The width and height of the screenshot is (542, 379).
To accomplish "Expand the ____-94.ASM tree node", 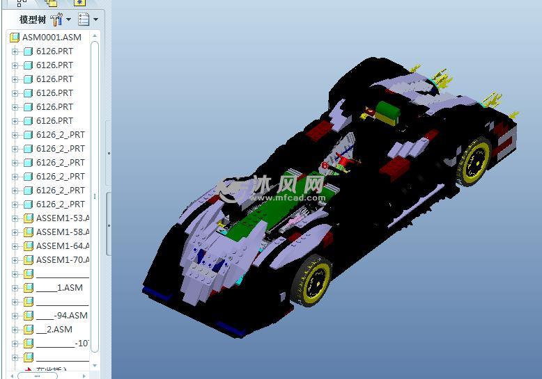I will pyautogui.click(x=15, y=316).
